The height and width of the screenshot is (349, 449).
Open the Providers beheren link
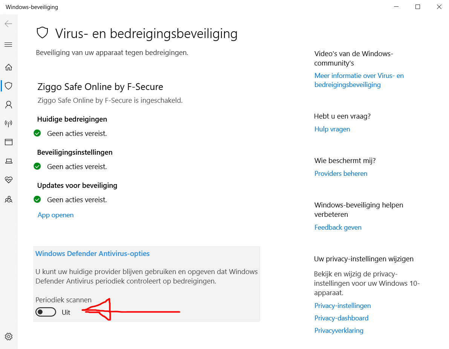341,174
